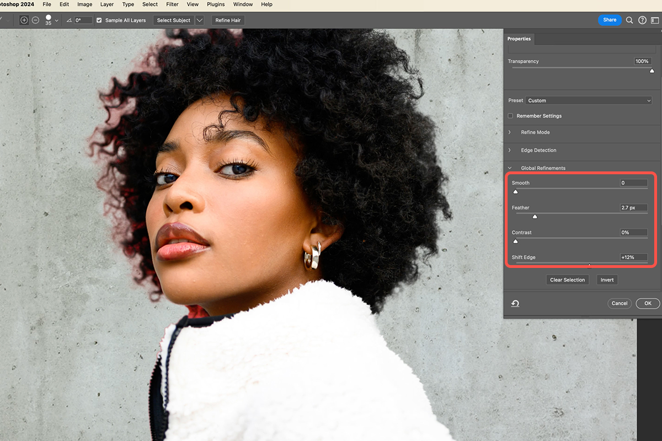Click the Refine Hair button
This screenshot has width=662, height=441.
pos(227,20)
